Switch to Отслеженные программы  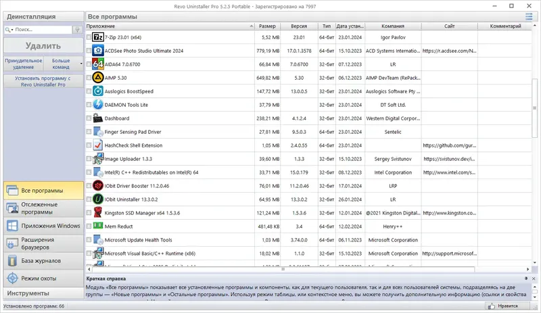[x=43, y=208]
